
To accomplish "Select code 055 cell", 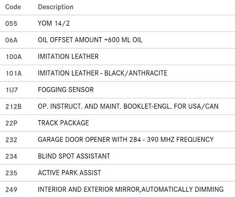I will pyautogui.click(x=11, y=24).
